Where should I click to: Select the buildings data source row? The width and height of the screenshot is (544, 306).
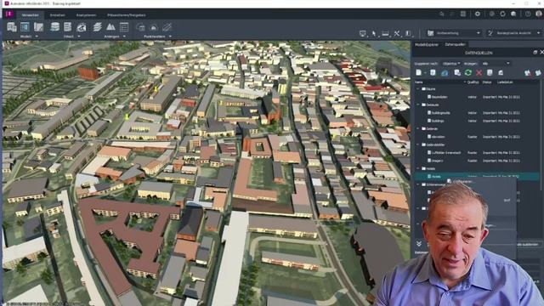[x=477, y=121]
